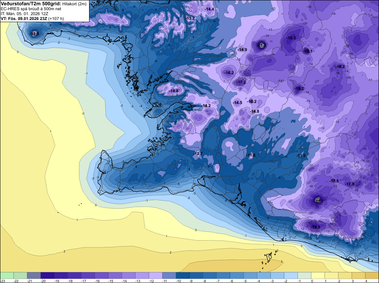Click the -14.9 temperature label
Viewport: 379px width, 283px height.
pyautogui.click(x=242, y=50)
